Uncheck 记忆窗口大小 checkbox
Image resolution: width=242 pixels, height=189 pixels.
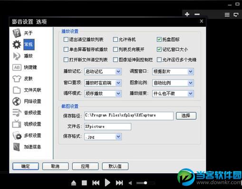159,49
